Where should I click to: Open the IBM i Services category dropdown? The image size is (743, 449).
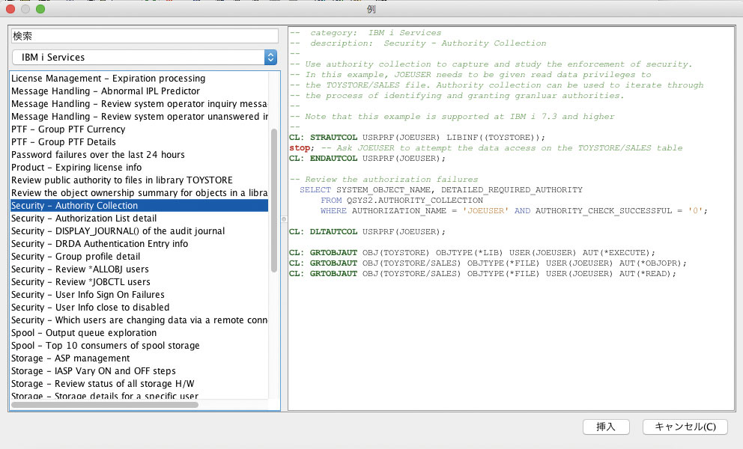(x=144, y=57)
